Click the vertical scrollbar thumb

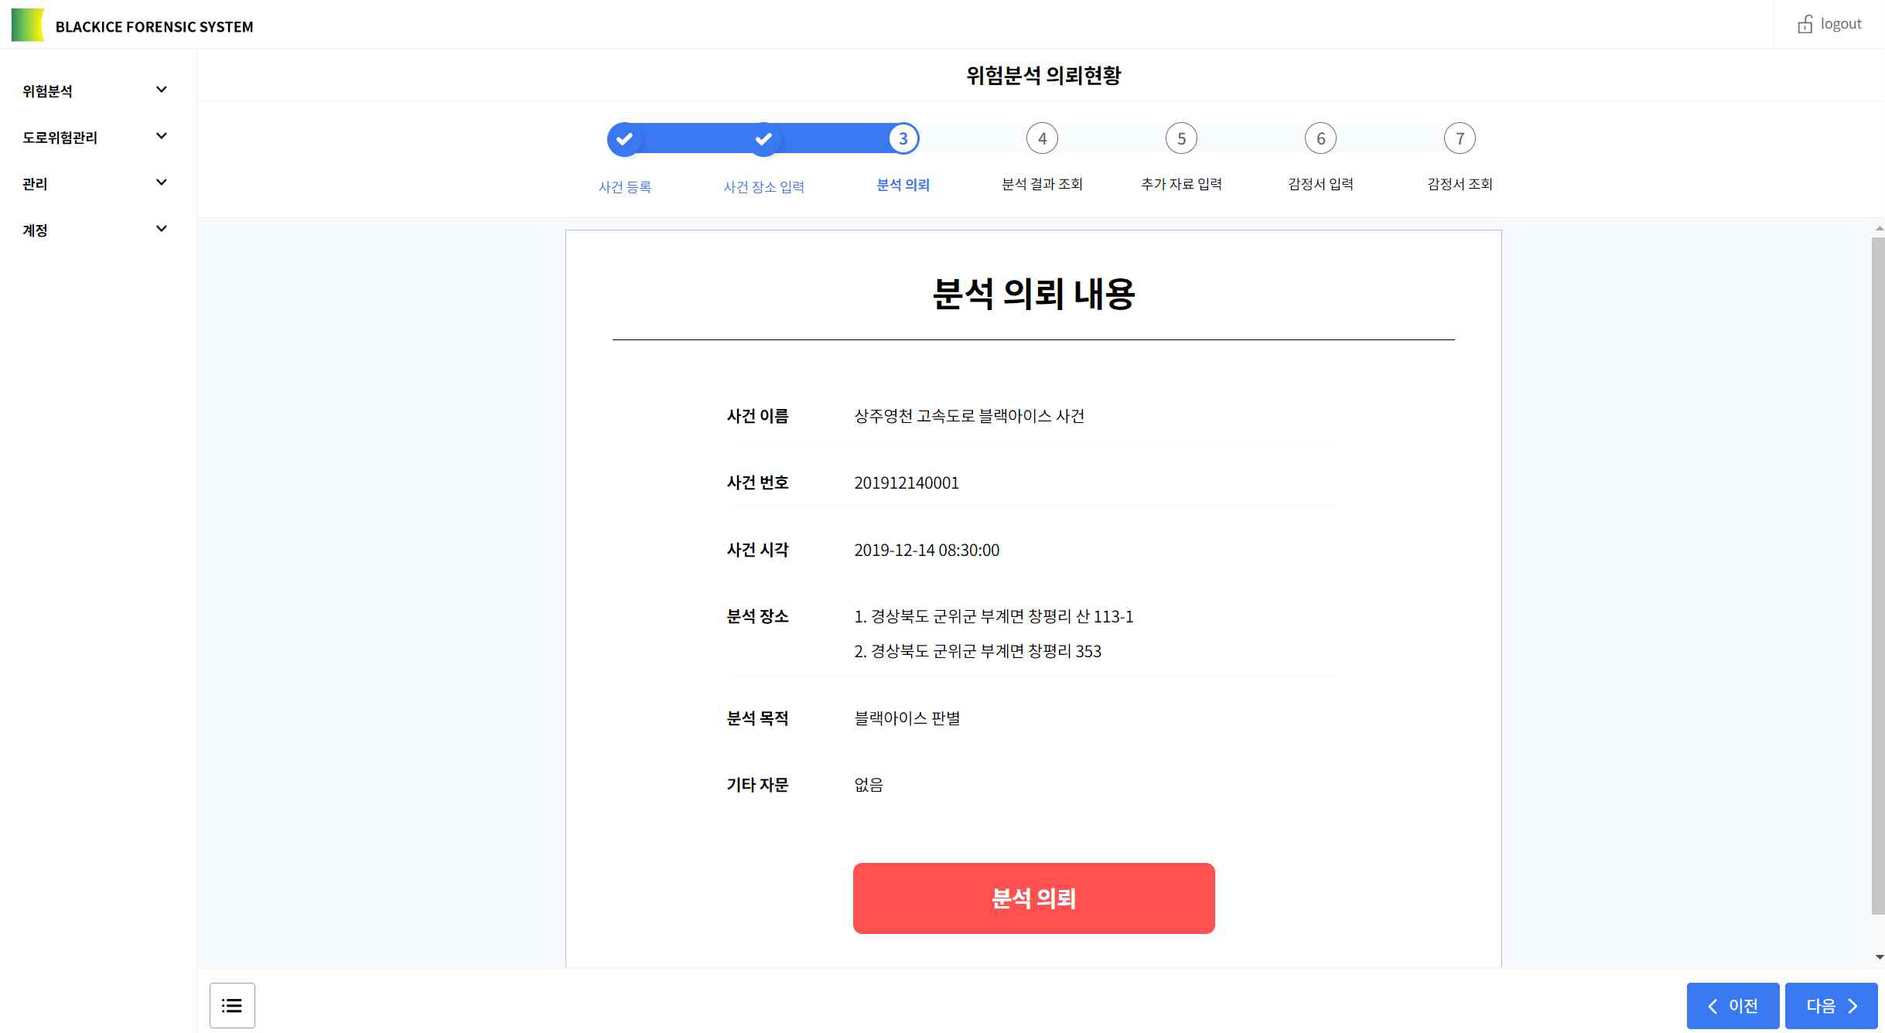pos(1878,576)
